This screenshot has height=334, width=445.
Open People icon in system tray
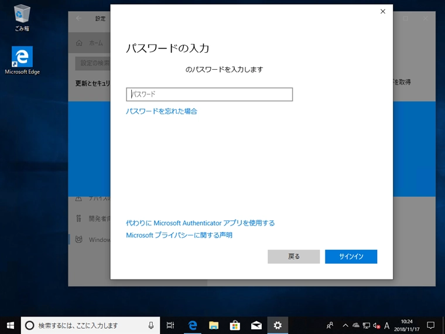click(x=330, y=325)
